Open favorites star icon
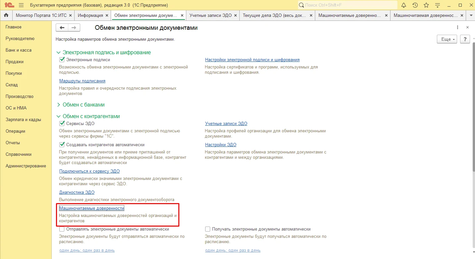The image size is (475, 259). pyautogui.click(x=426, y=5)
